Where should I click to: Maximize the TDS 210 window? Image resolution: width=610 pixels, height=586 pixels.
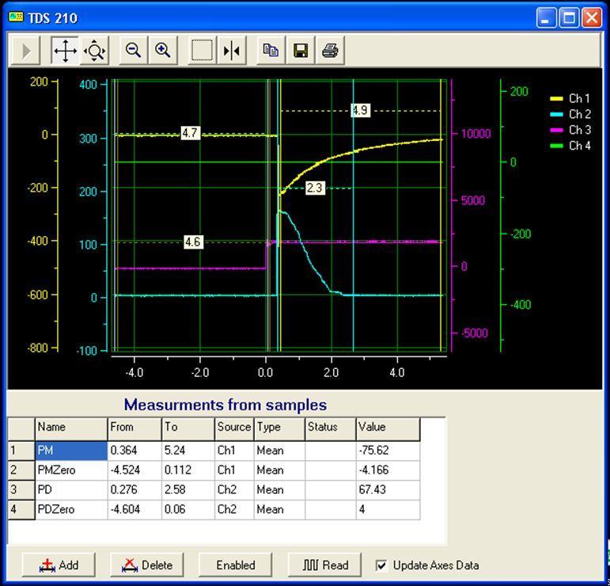(569, 17)
